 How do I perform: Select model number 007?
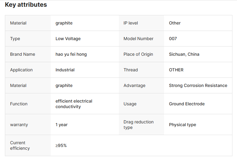(173, 39)
